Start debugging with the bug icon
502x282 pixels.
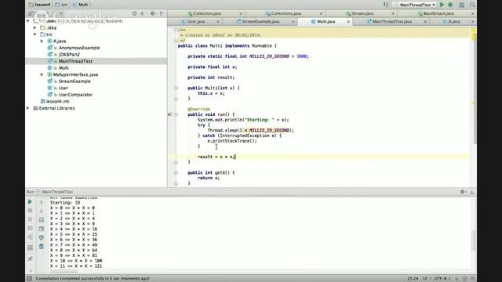pos(450,5)
